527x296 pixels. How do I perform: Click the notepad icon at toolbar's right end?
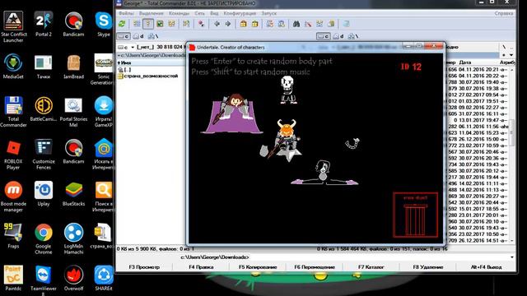[x=346, y=24]
